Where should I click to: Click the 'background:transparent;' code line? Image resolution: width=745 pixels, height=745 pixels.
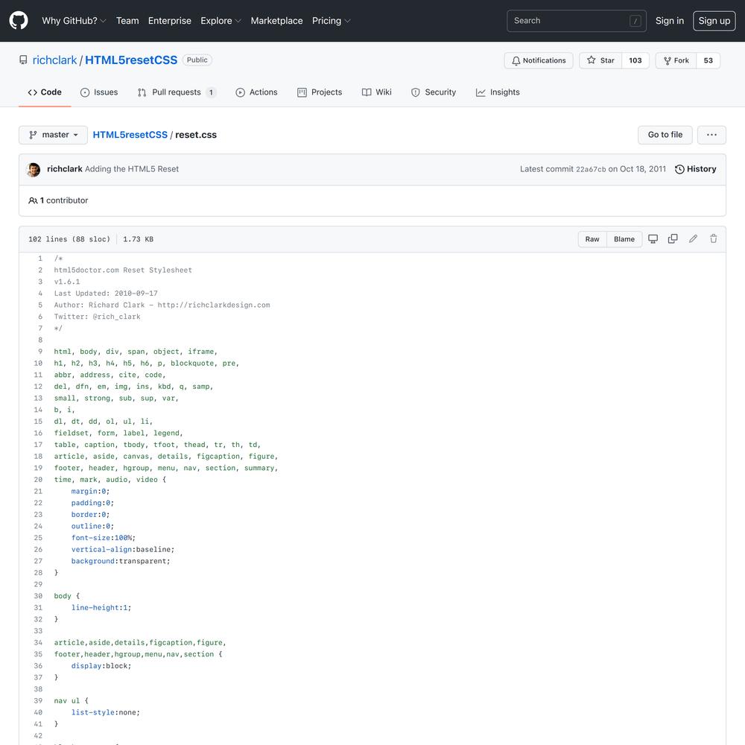coord(121,561)
